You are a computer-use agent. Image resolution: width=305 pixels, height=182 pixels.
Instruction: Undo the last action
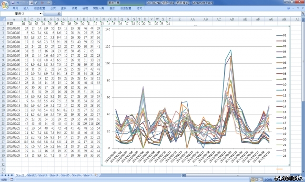point(18,3)
